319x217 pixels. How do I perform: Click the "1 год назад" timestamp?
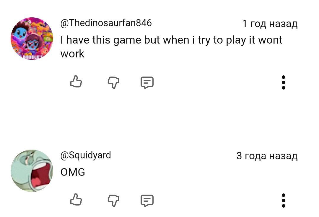270,24
